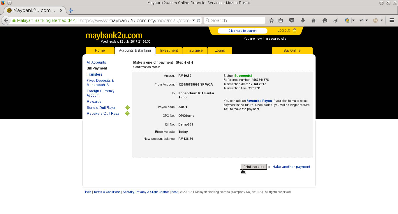Open Bill Payment in sidebar
This screenshot has height=214, width=398.
(x=97, y=68)
